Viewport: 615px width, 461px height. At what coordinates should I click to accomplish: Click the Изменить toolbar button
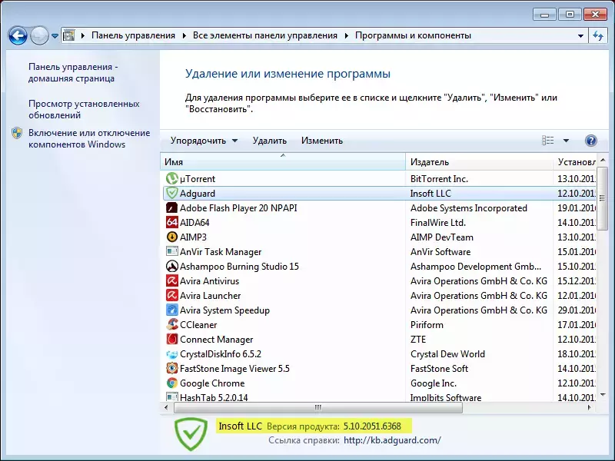pyautogui.click(x=322, y=141)
